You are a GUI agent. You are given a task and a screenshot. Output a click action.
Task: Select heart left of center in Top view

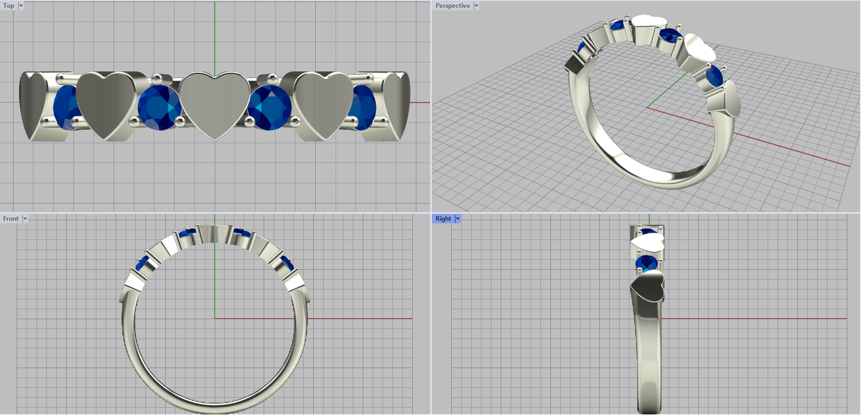coord(106,102)
